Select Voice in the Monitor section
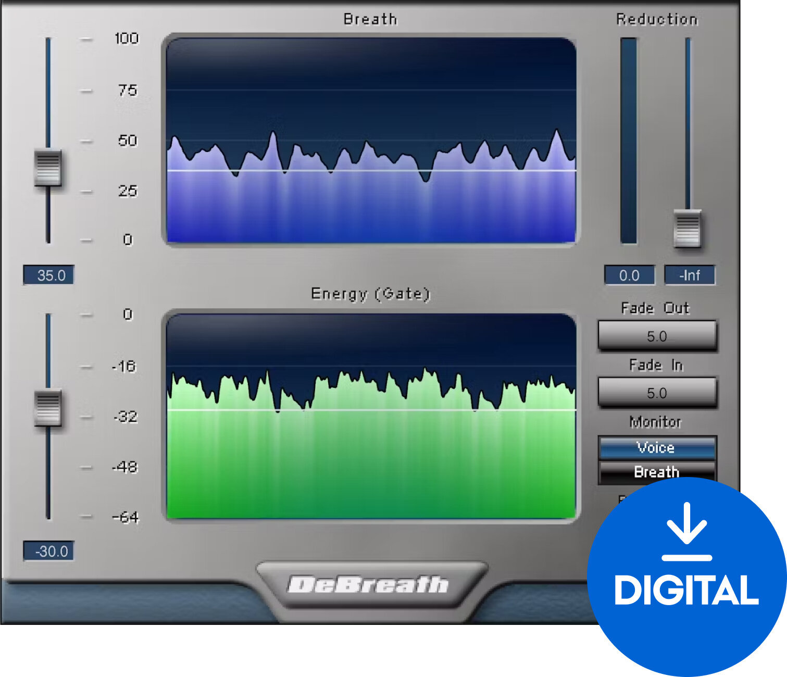 (x=657, y=447)
